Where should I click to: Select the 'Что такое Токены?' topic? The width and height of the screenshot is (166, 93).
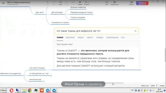point(37,68)
